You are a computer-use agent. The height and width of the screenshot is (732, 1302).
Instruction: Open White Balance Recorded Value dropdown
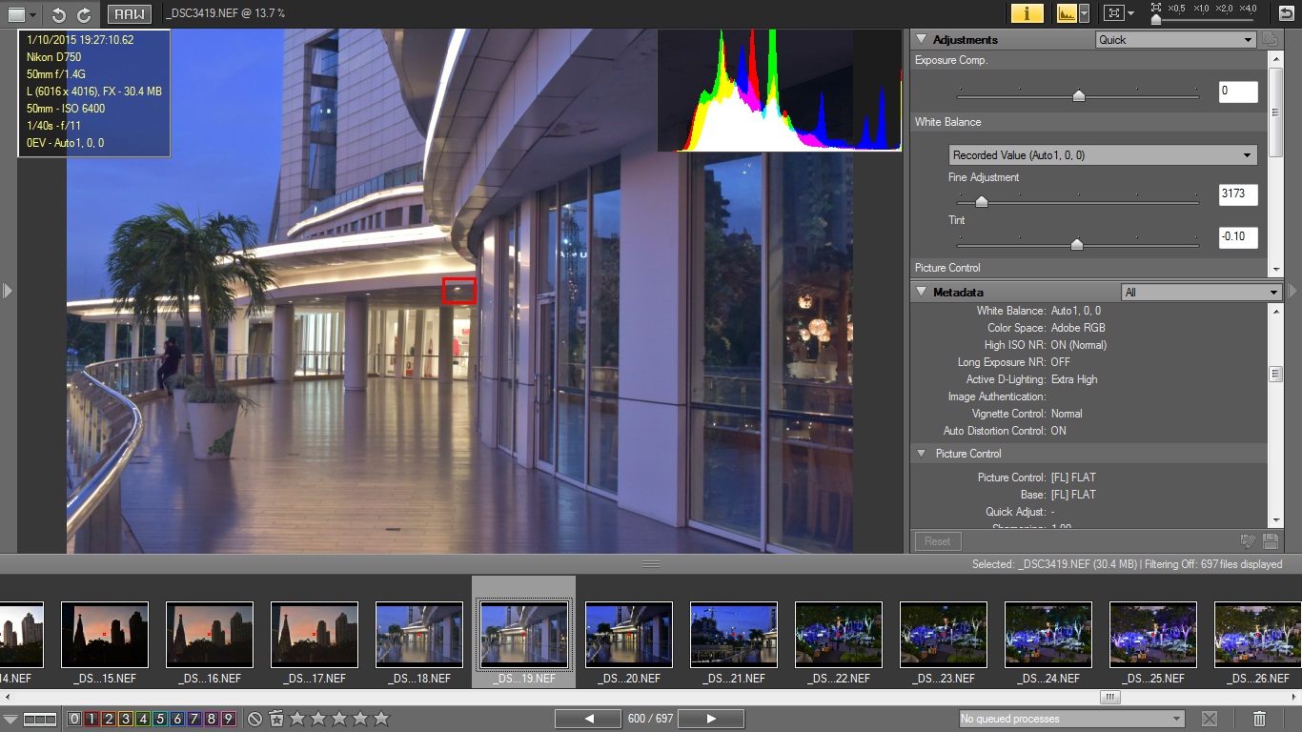click(1103, 155)
